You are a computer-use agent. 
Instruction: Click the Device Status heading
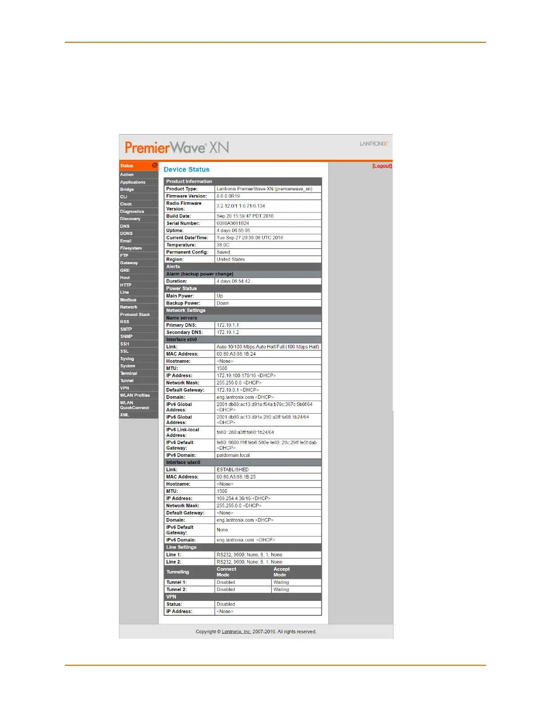[x=186, y=169]
